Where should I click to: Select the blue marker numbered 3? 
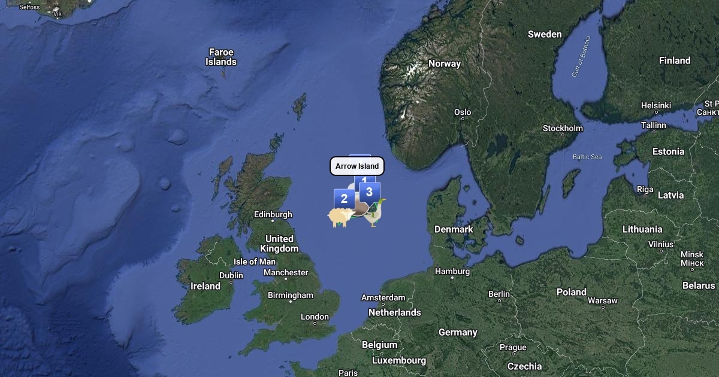pyautogui.click(x=370, y=192)
